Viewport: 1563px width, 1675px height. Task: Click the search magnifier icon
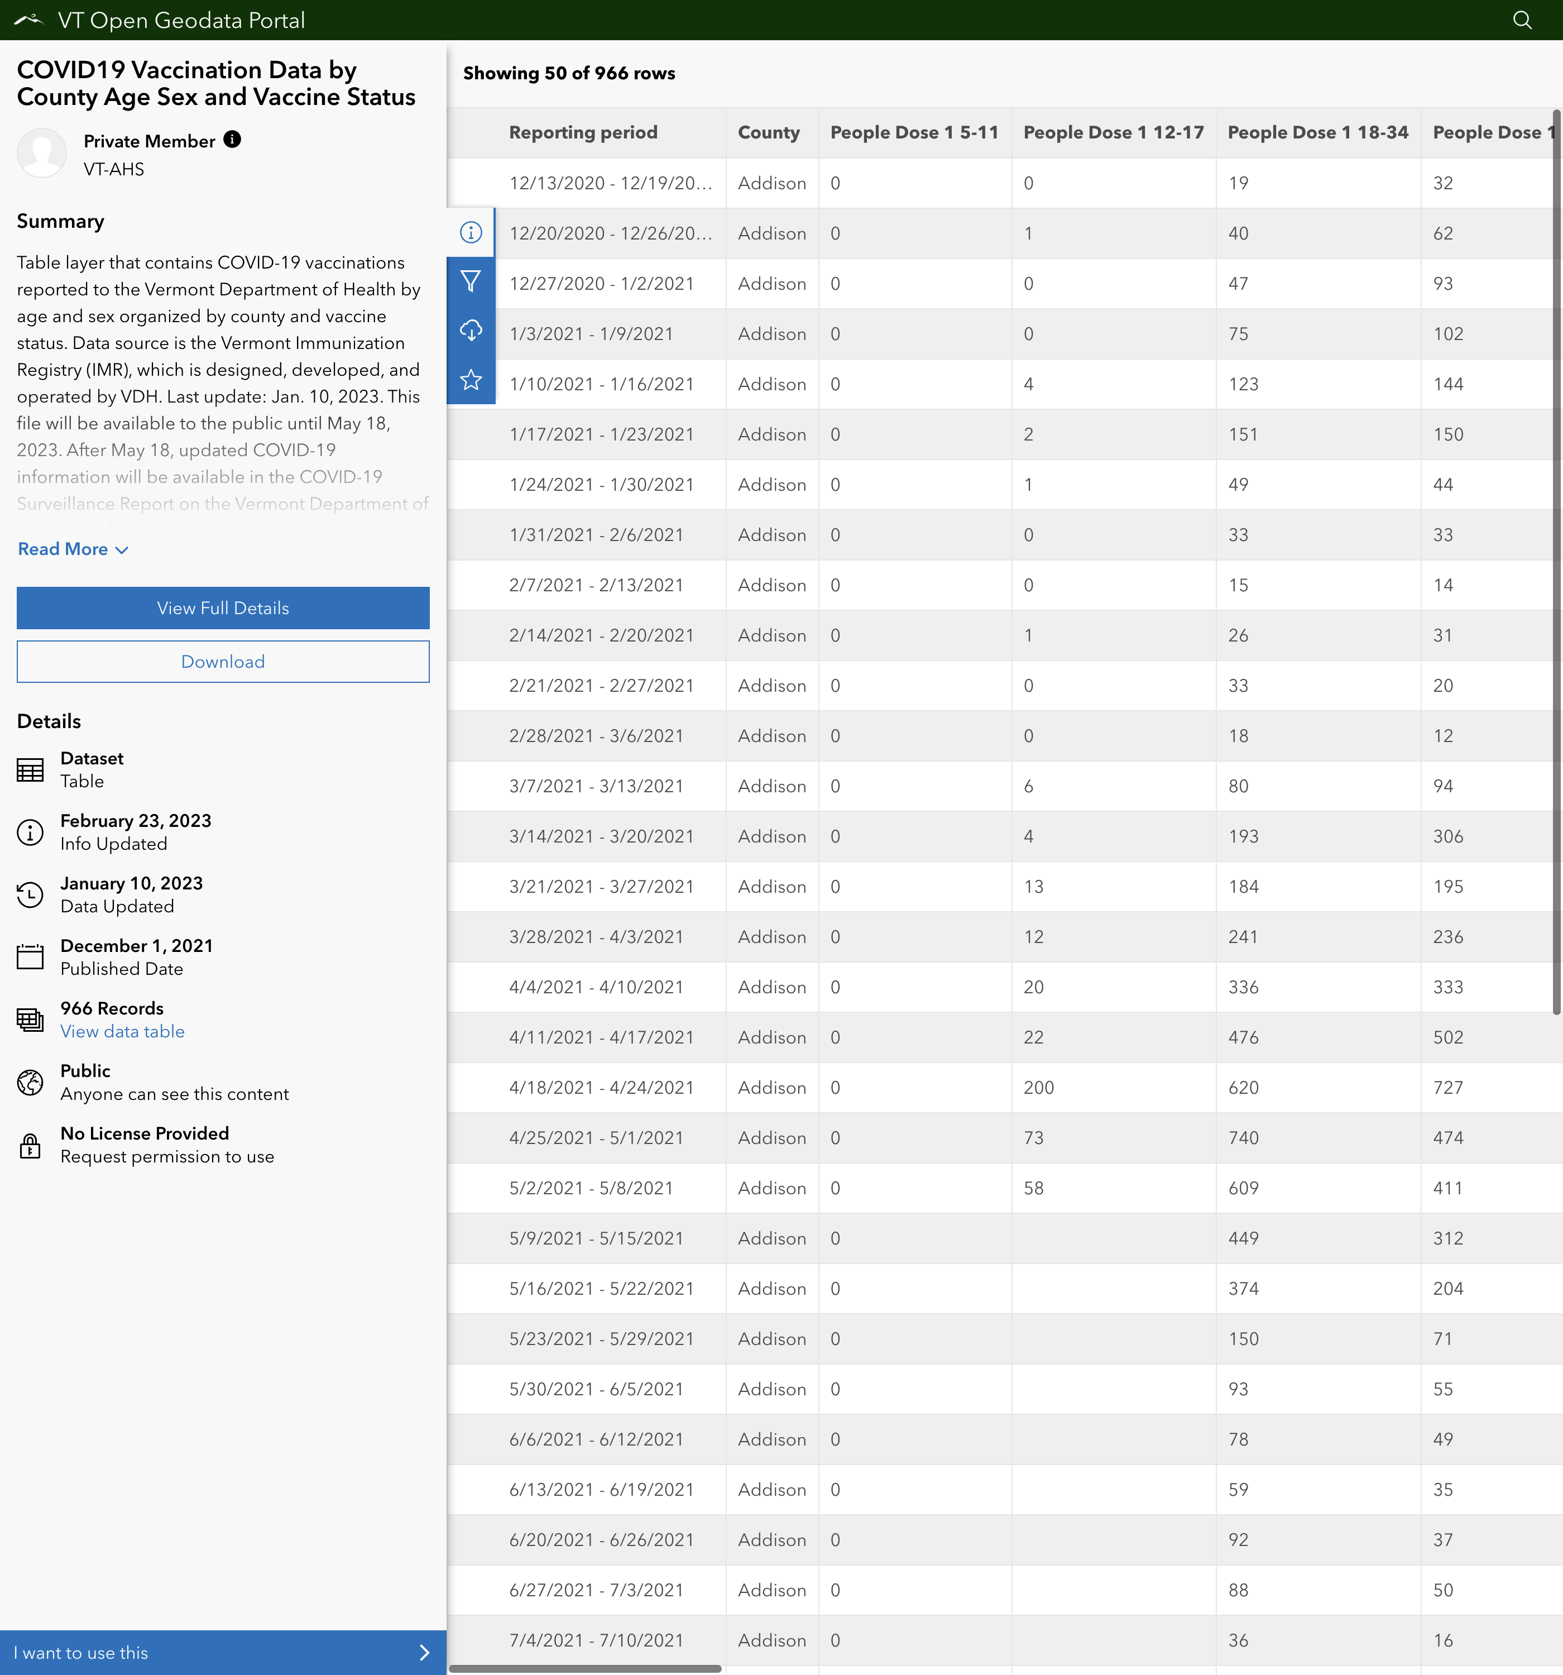[1522, 20]
